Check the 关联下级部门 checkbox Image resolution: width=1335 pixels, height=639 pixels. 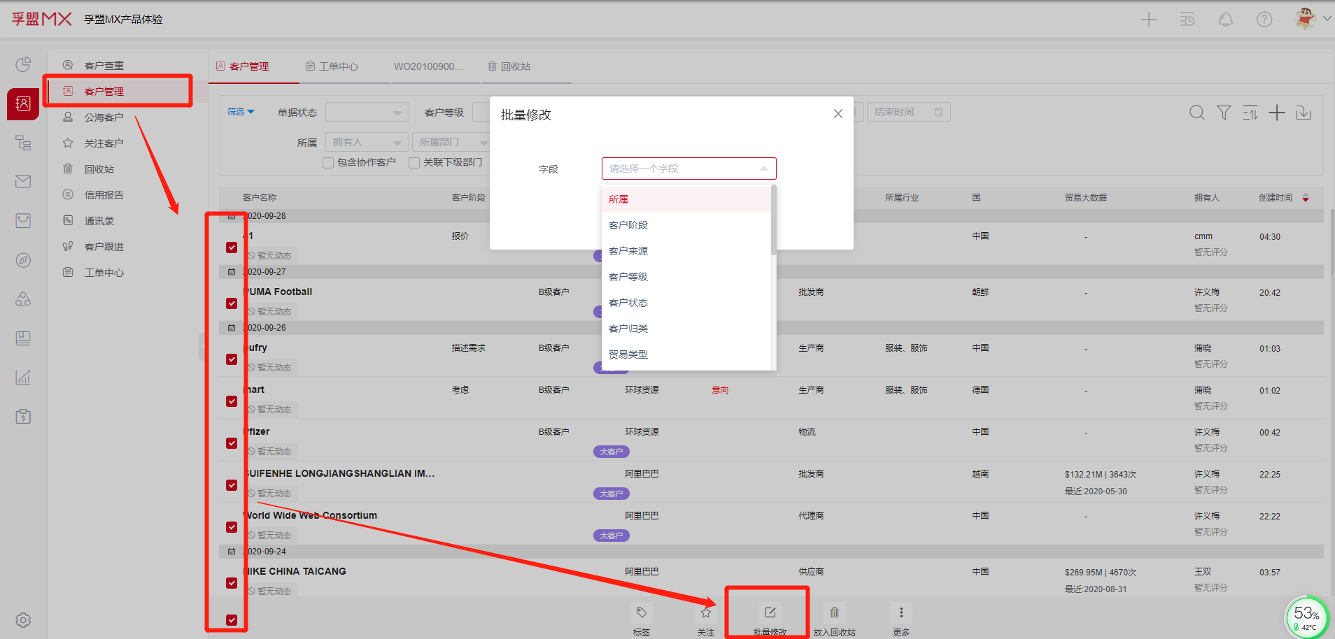coord(414,163)
